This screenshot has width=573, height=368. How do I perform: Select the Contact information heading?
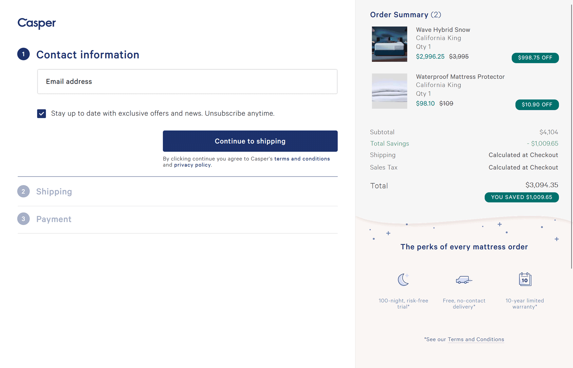point(88,55)
